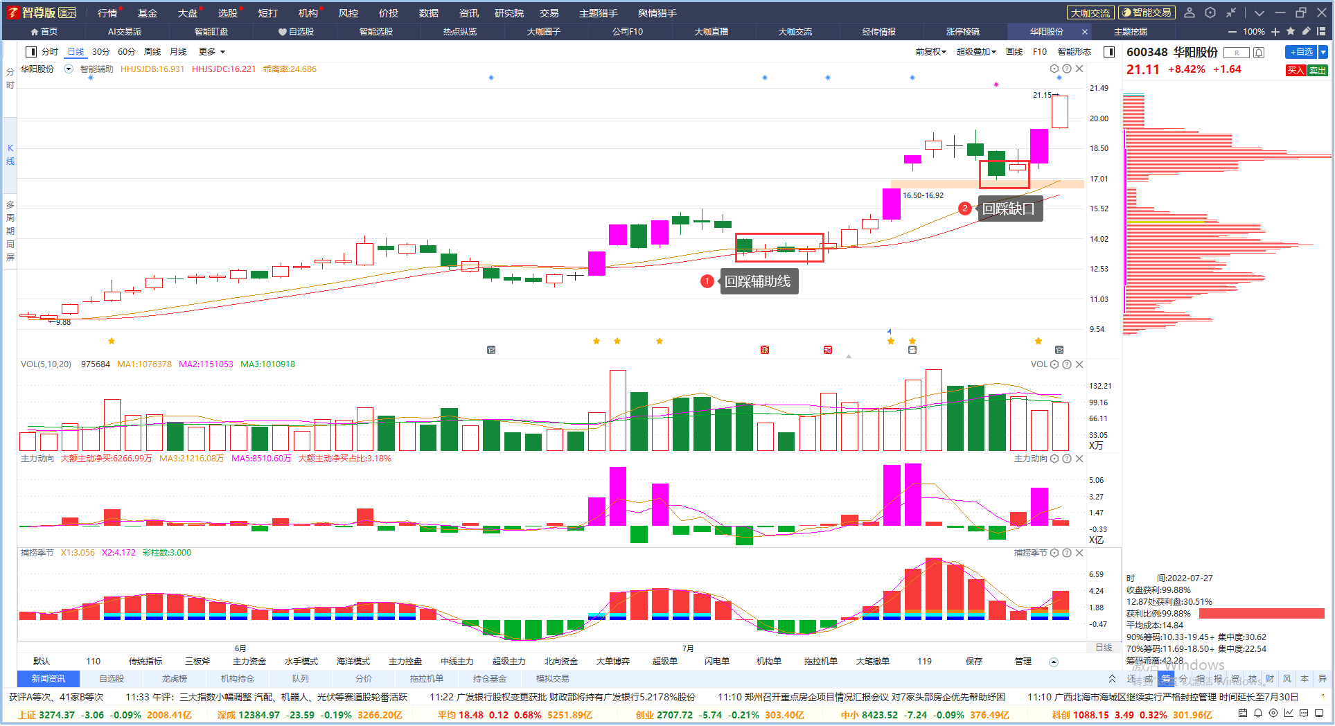The height and width of the screenshot is (726, 1335).
Task: Toggle the 智能辅助 overlay label
Action: 96,69
